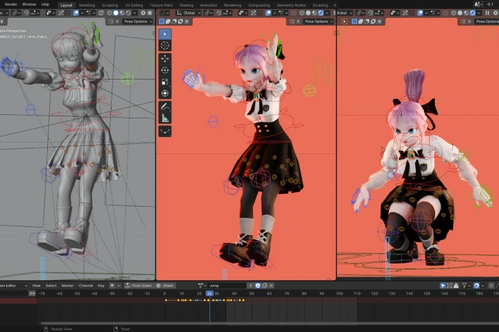Pause render preview in right viewport
The height and width of the screenshot is (332, 499).
point(487,13)
